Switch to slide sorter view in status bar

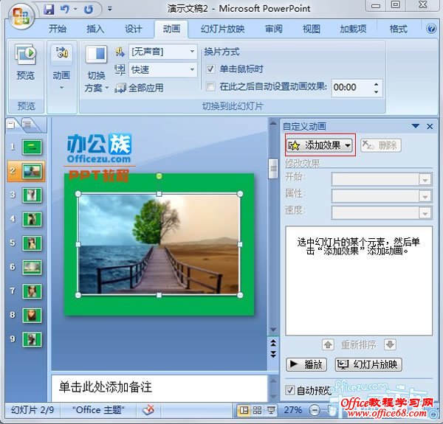[x=257, y=410]
